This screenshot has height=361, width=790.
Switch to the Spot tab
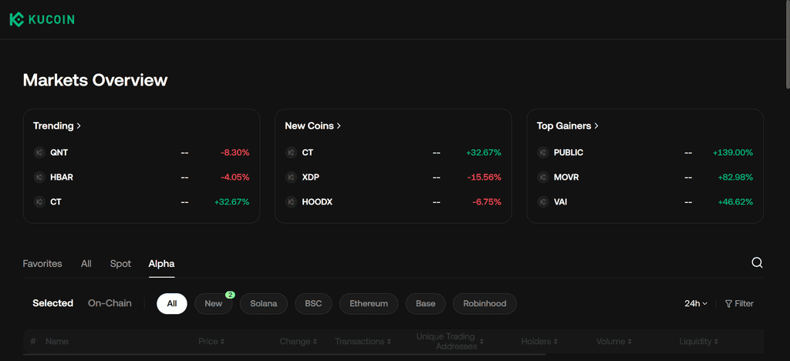[x=120, y=263]
